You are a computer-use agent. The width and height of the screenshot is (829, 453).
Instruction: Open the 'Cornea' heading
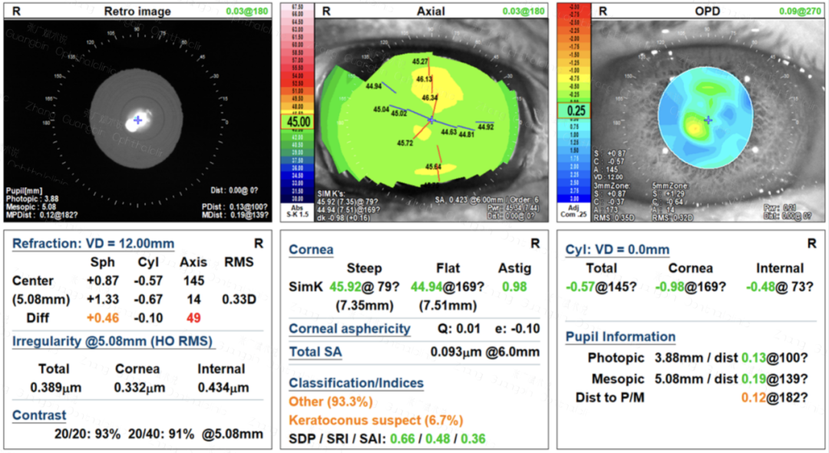coord(311,250)
